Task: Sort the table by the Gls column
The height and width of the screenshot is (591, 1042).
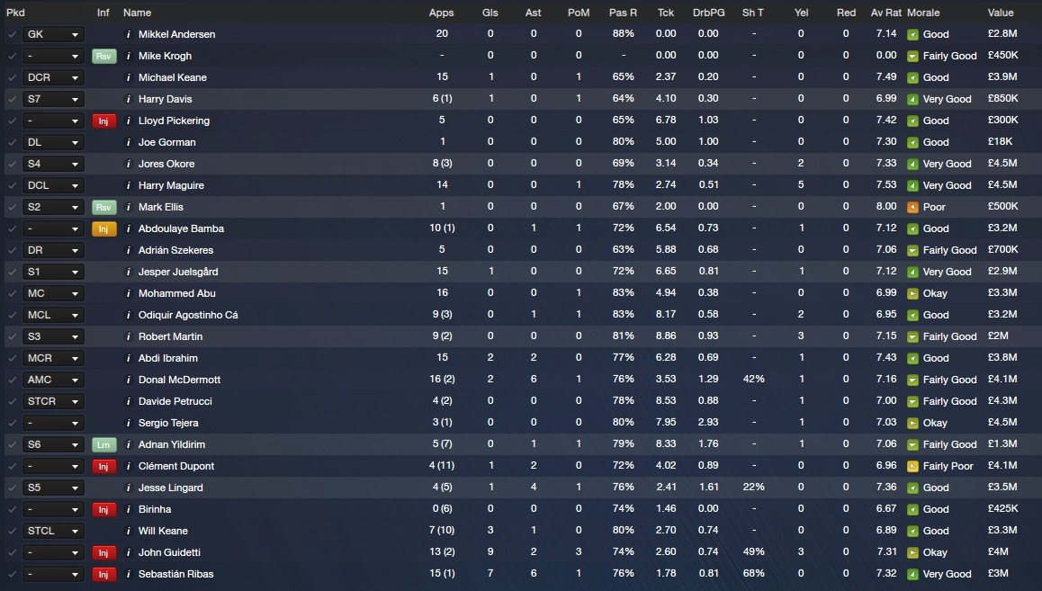Action: [490, 13]
